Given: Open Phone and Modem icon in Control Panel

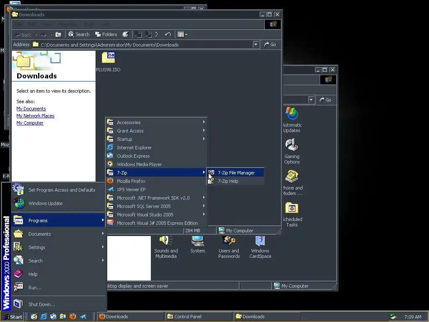Looking at the screenshot, I should coord(292,183).
